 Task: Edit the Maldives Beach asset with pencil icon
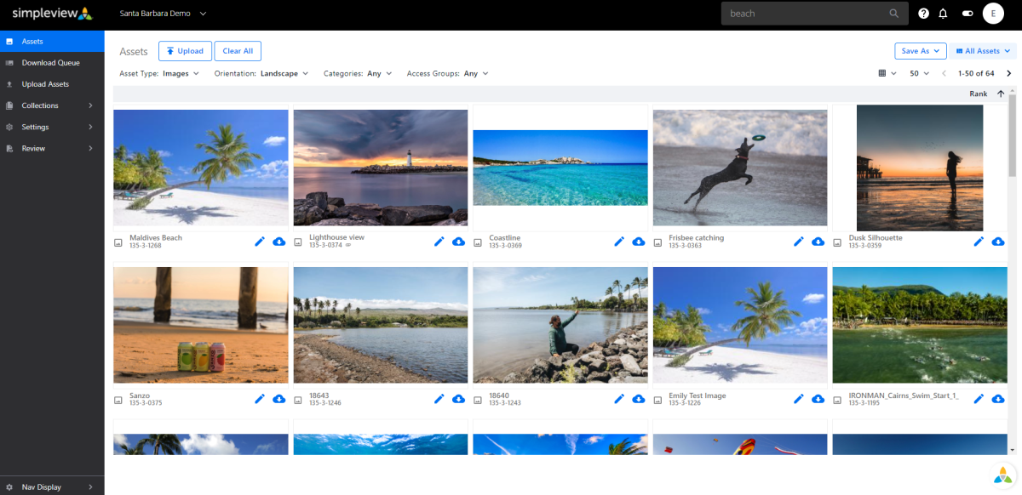click(260, 242)
